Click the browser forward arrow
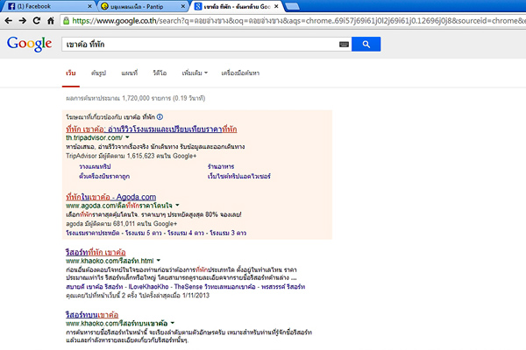Viewport: 526px width, 350px height. point(23,21)
